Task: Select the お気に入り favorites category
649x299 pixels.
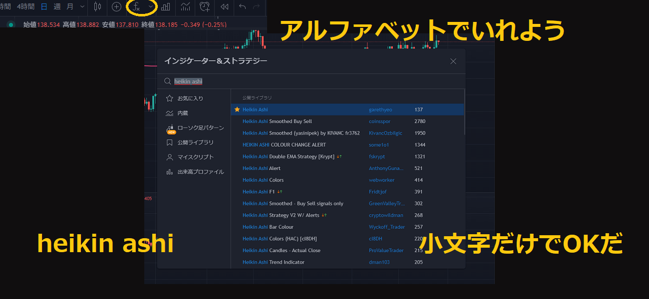Action: coord(190,99)
